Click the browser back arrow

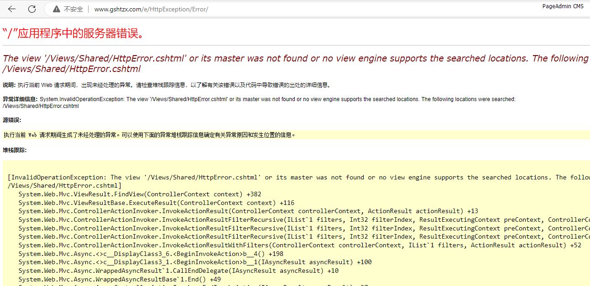pos(12,9)
